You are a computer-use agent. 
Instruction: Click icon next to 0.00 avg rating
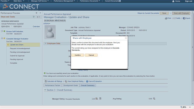154,99
